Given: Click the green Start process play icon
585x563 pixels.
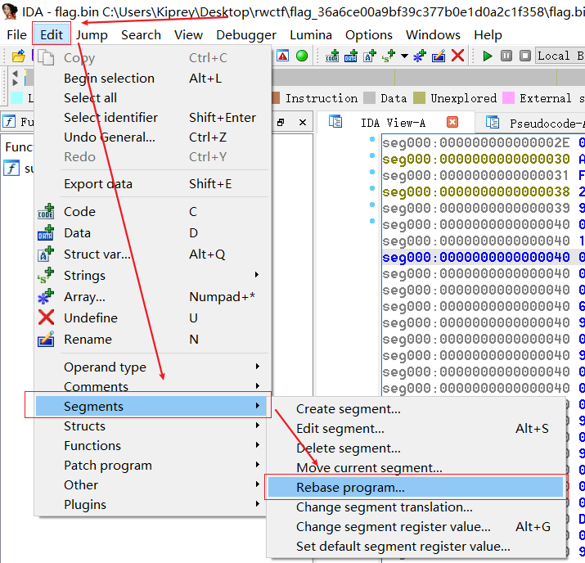Looking at the screenshot, I should pyautogui.click(x=488, y=56).
